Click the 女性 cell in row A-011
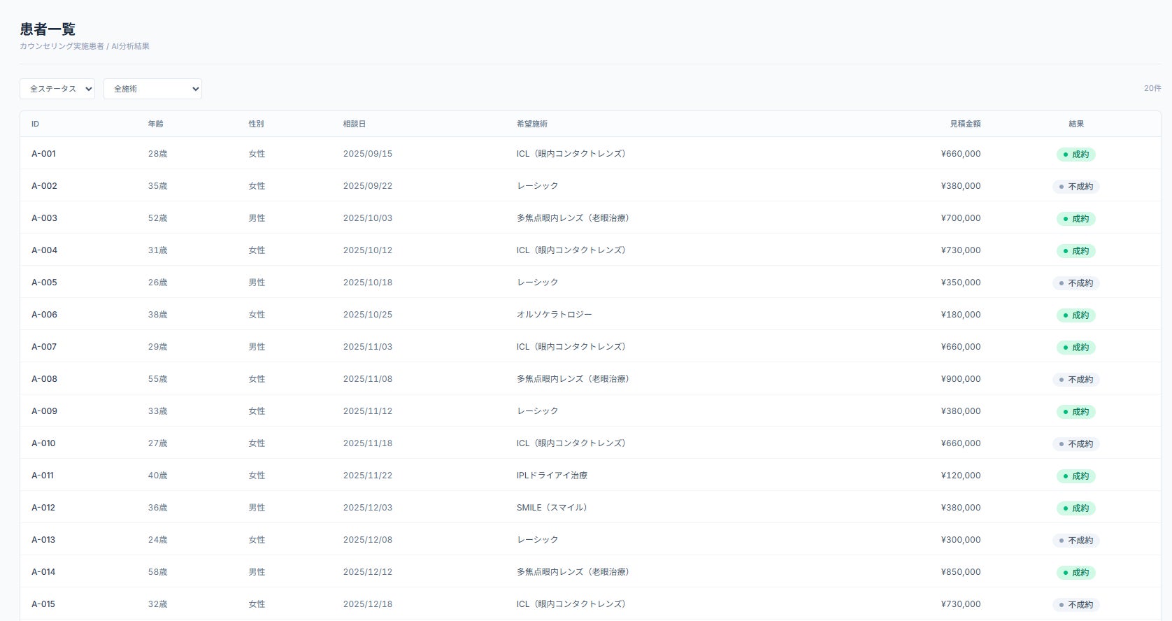 tap(257, 475)
